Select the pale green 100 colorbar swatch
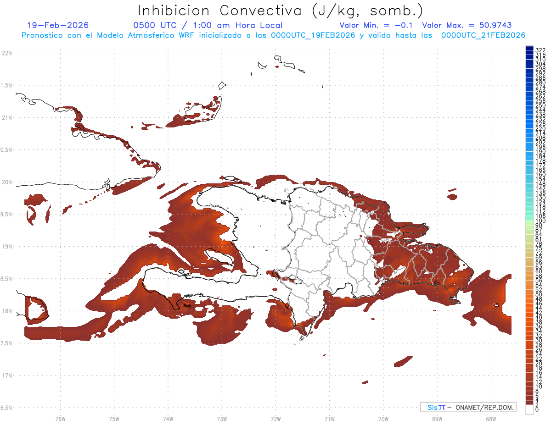The image size is (551, 425). (529, 223)
